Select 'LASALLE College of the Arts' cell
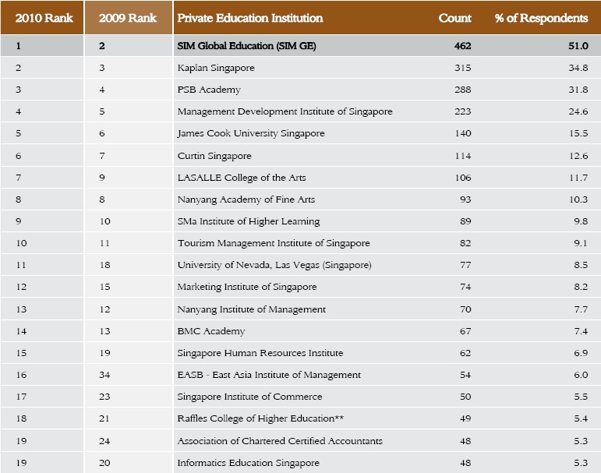This screenshot has width=601, height=473. 242,178
